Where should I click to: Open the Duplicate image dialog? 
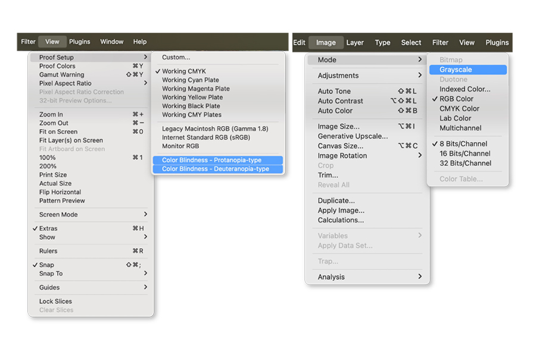337,201
